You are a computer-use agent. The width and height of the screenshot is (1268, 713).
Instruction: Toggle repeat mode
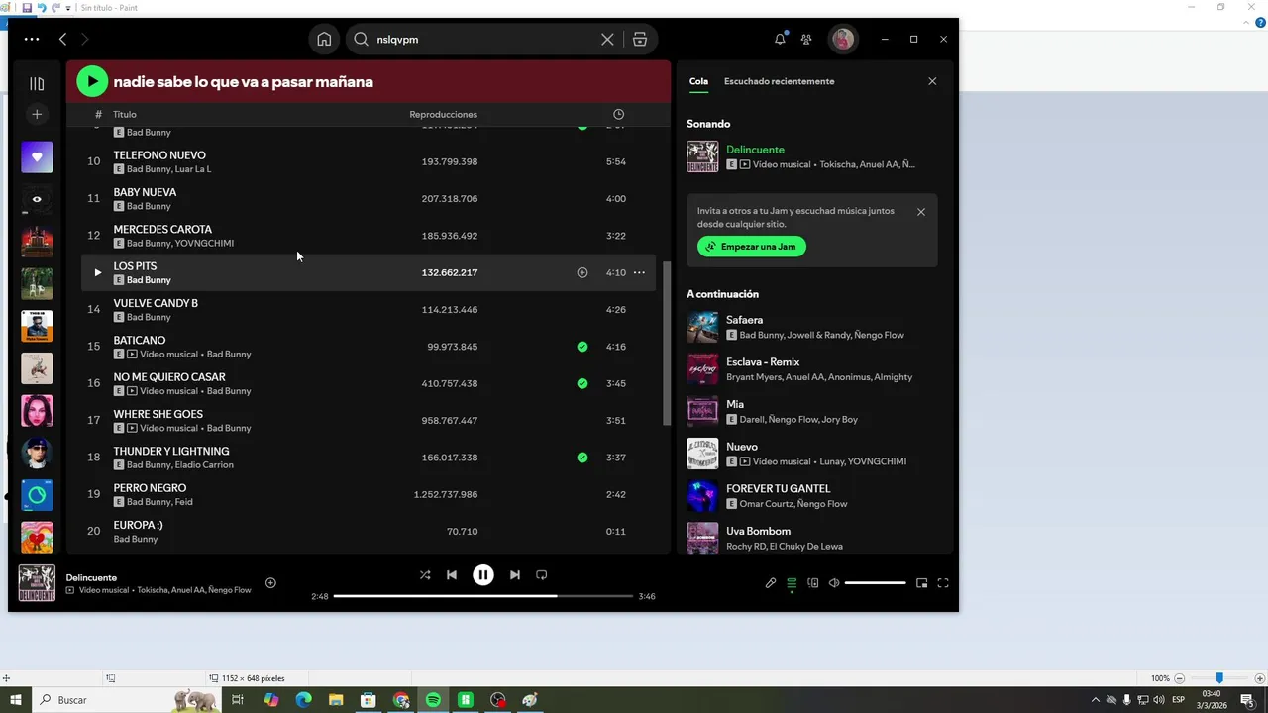pos(542,575)
